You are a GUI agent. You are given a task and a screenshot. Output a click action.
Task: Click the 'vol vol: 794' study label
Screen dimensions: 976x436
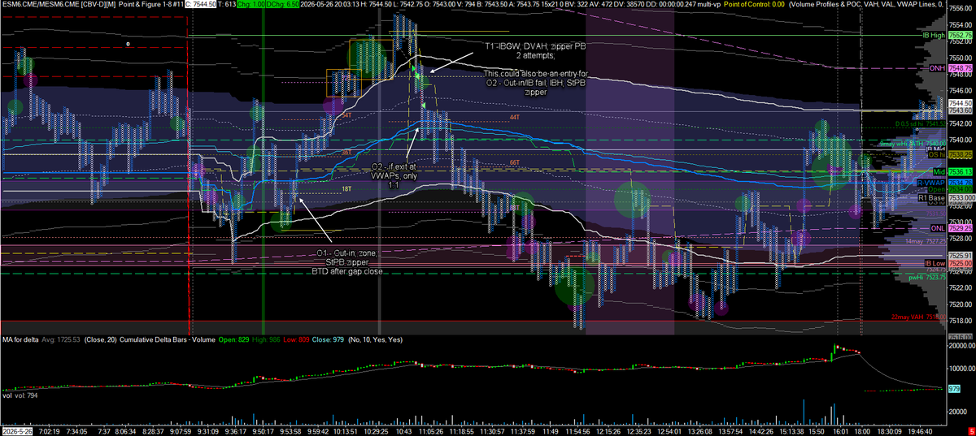coord(20,395)
